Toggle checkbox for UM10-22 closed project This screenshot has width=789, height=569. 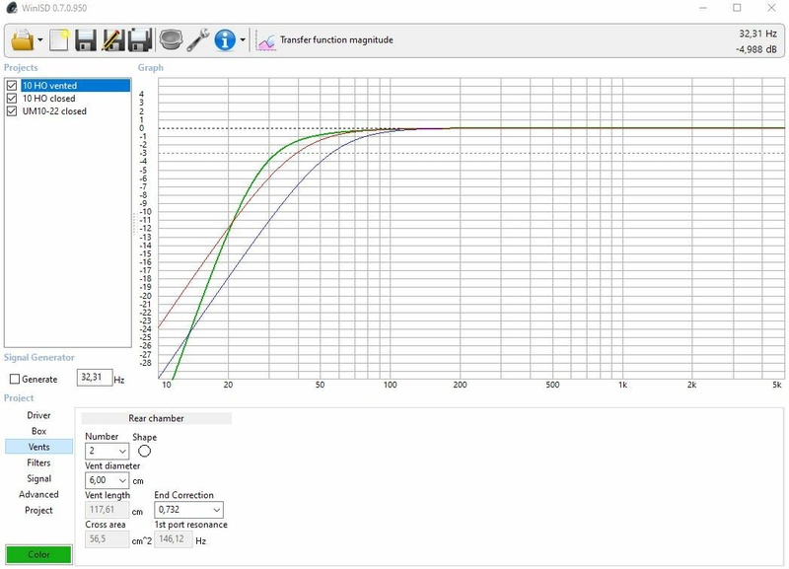12,111
